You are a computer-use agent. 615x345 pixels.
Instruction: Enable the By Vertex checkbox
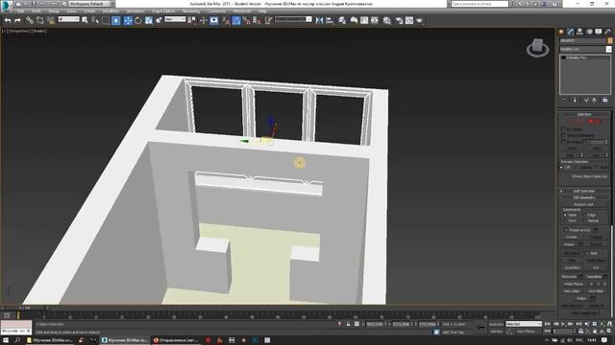point(563,128)
